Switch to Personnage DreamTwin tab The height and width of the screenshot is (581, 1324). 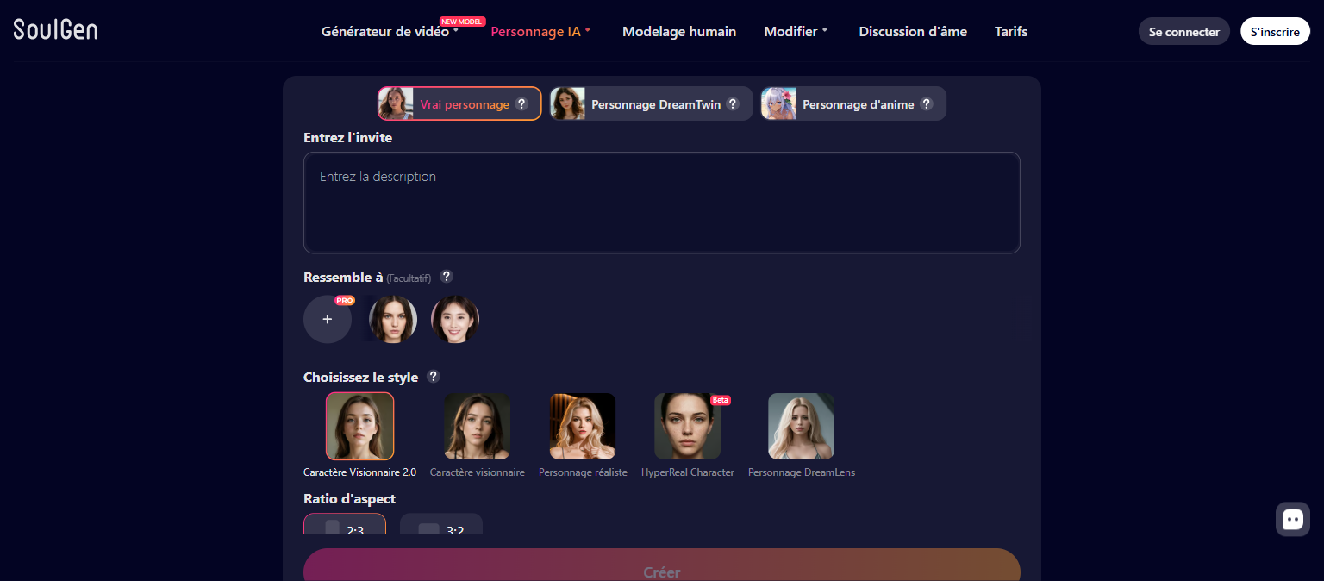point(651,103)
